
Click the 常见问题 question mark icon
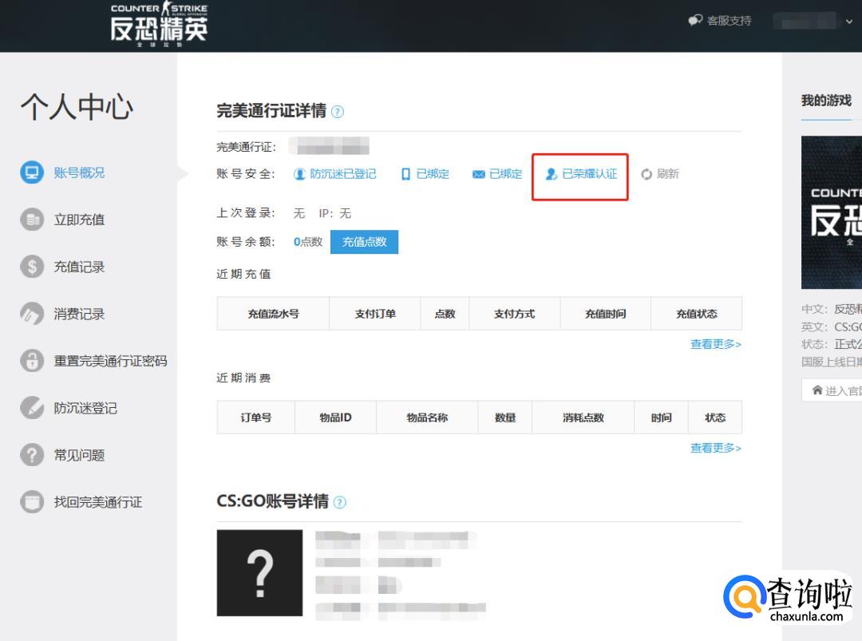pyautogui.click(x=32, y=455)
